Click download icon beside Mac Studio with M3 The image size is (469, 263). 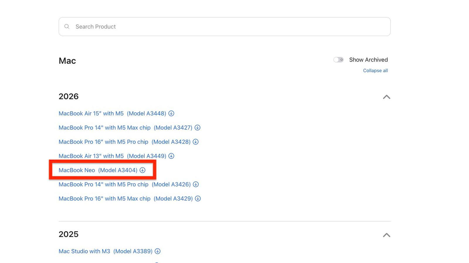point(157,251)
